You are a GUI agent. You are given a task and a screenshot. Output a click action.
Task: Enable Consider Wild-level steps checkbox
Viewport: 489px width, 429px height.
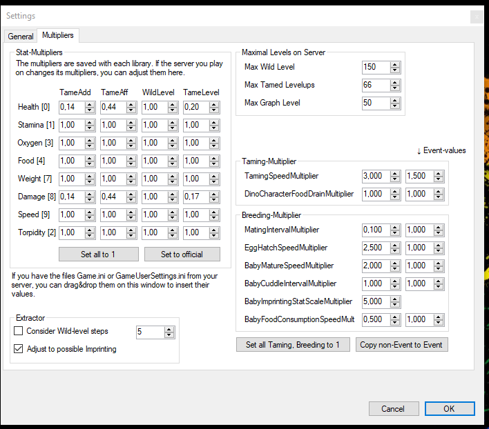[x=19, y=331]
